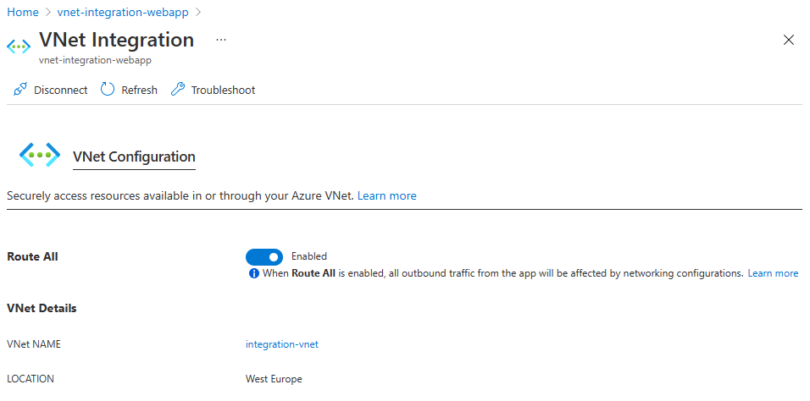Image resolution: width=810 pixels, height=401 pixels.
Task: Click the VNet Configuration section icon
Action: pos(40,156)
